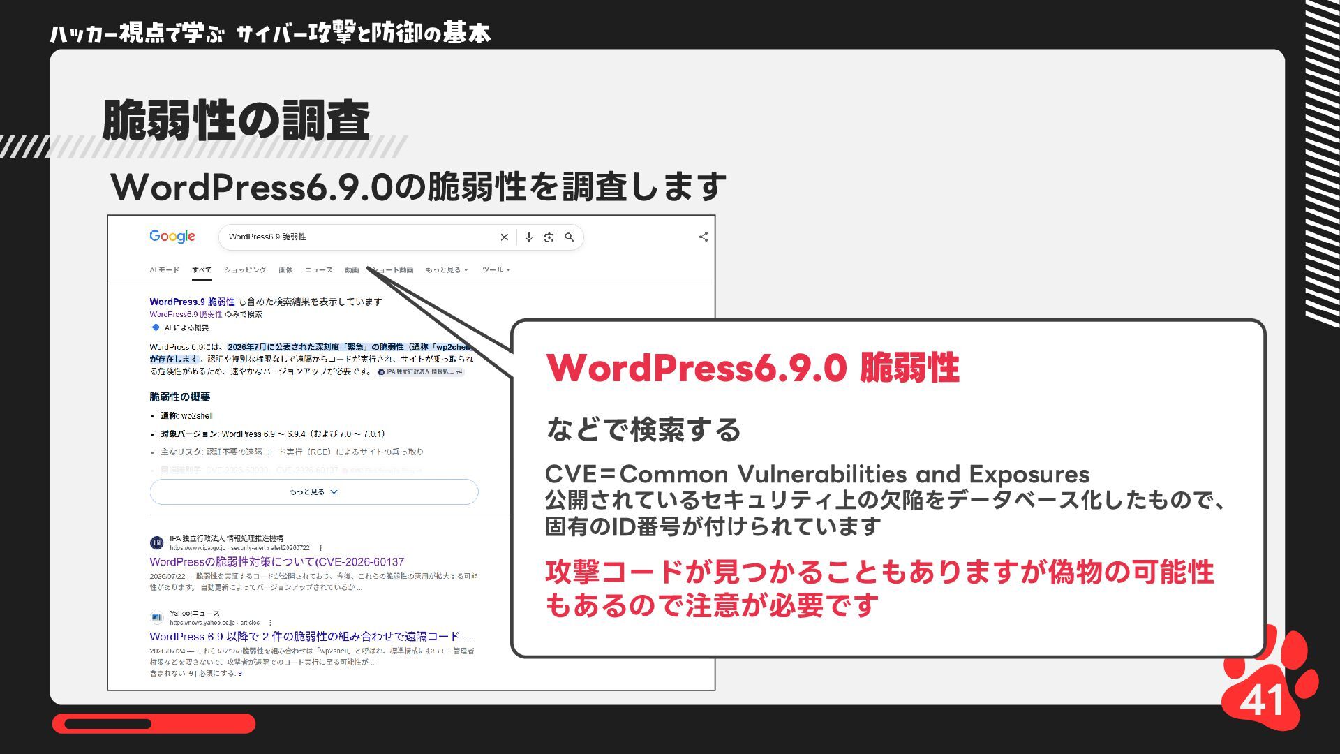The height and width of the screenshot is (754, 1340).
Task: Click the CVE=Common Vulnerabilities and Exposures line
Action: coord(817,474)
